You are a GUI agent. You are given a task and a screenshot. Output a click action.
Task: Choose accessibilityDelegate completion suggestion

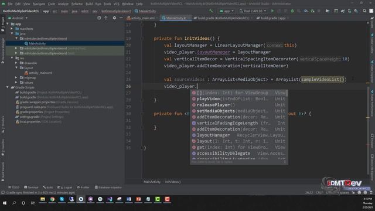coord(239,154)
